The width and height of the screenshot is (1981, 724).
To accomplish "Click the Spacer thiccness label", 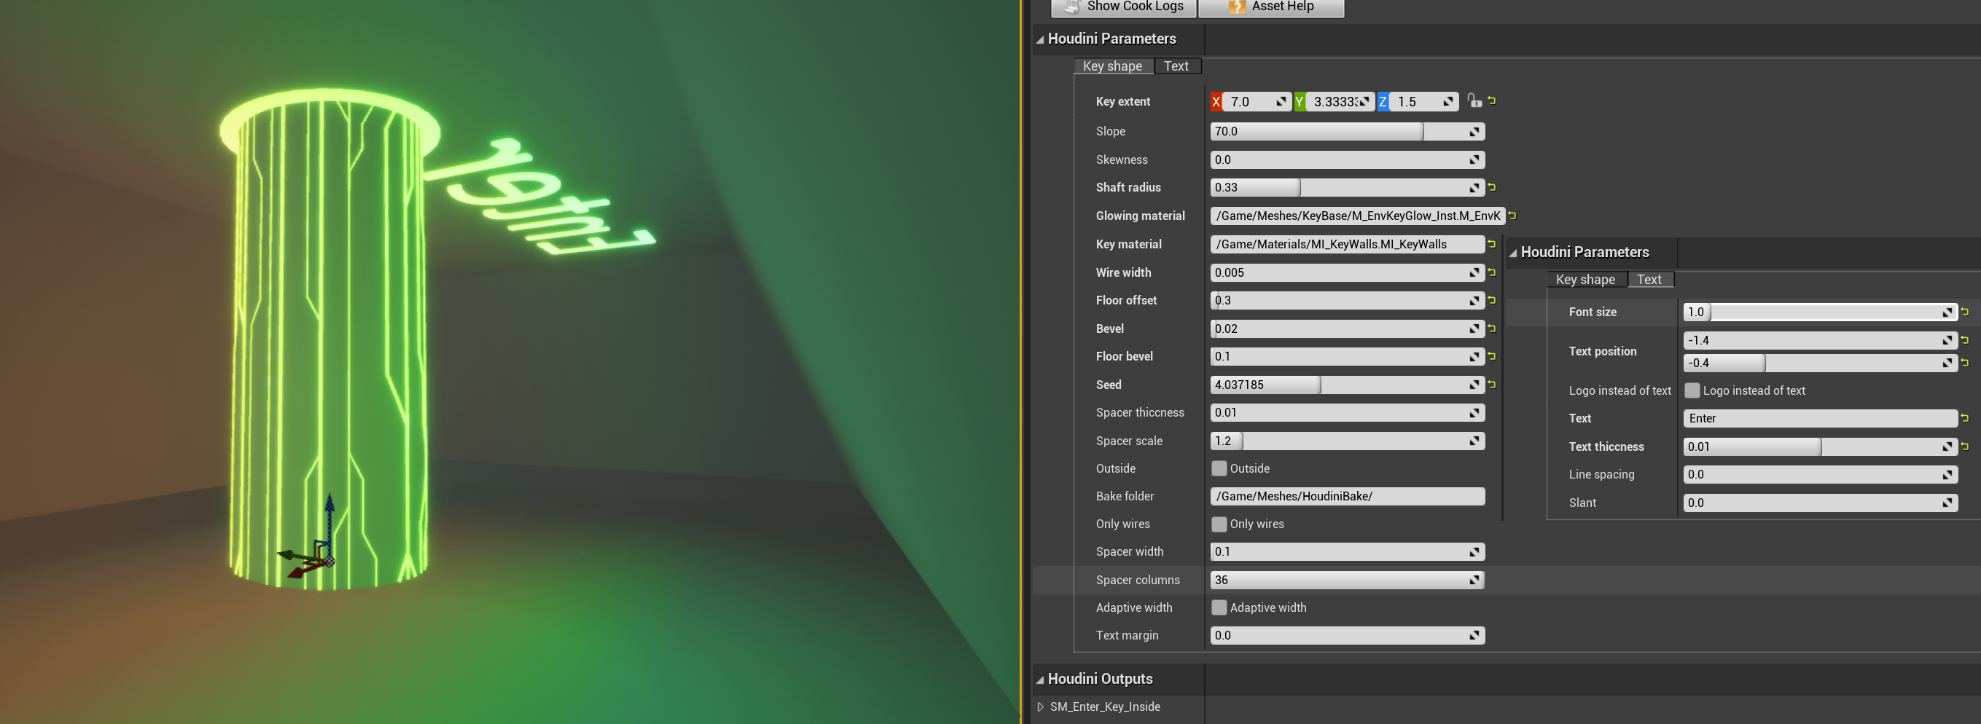I will point(1140,413).
